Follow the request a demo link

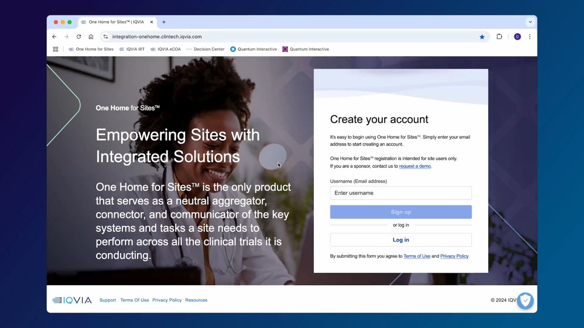(x=415, y=166)
